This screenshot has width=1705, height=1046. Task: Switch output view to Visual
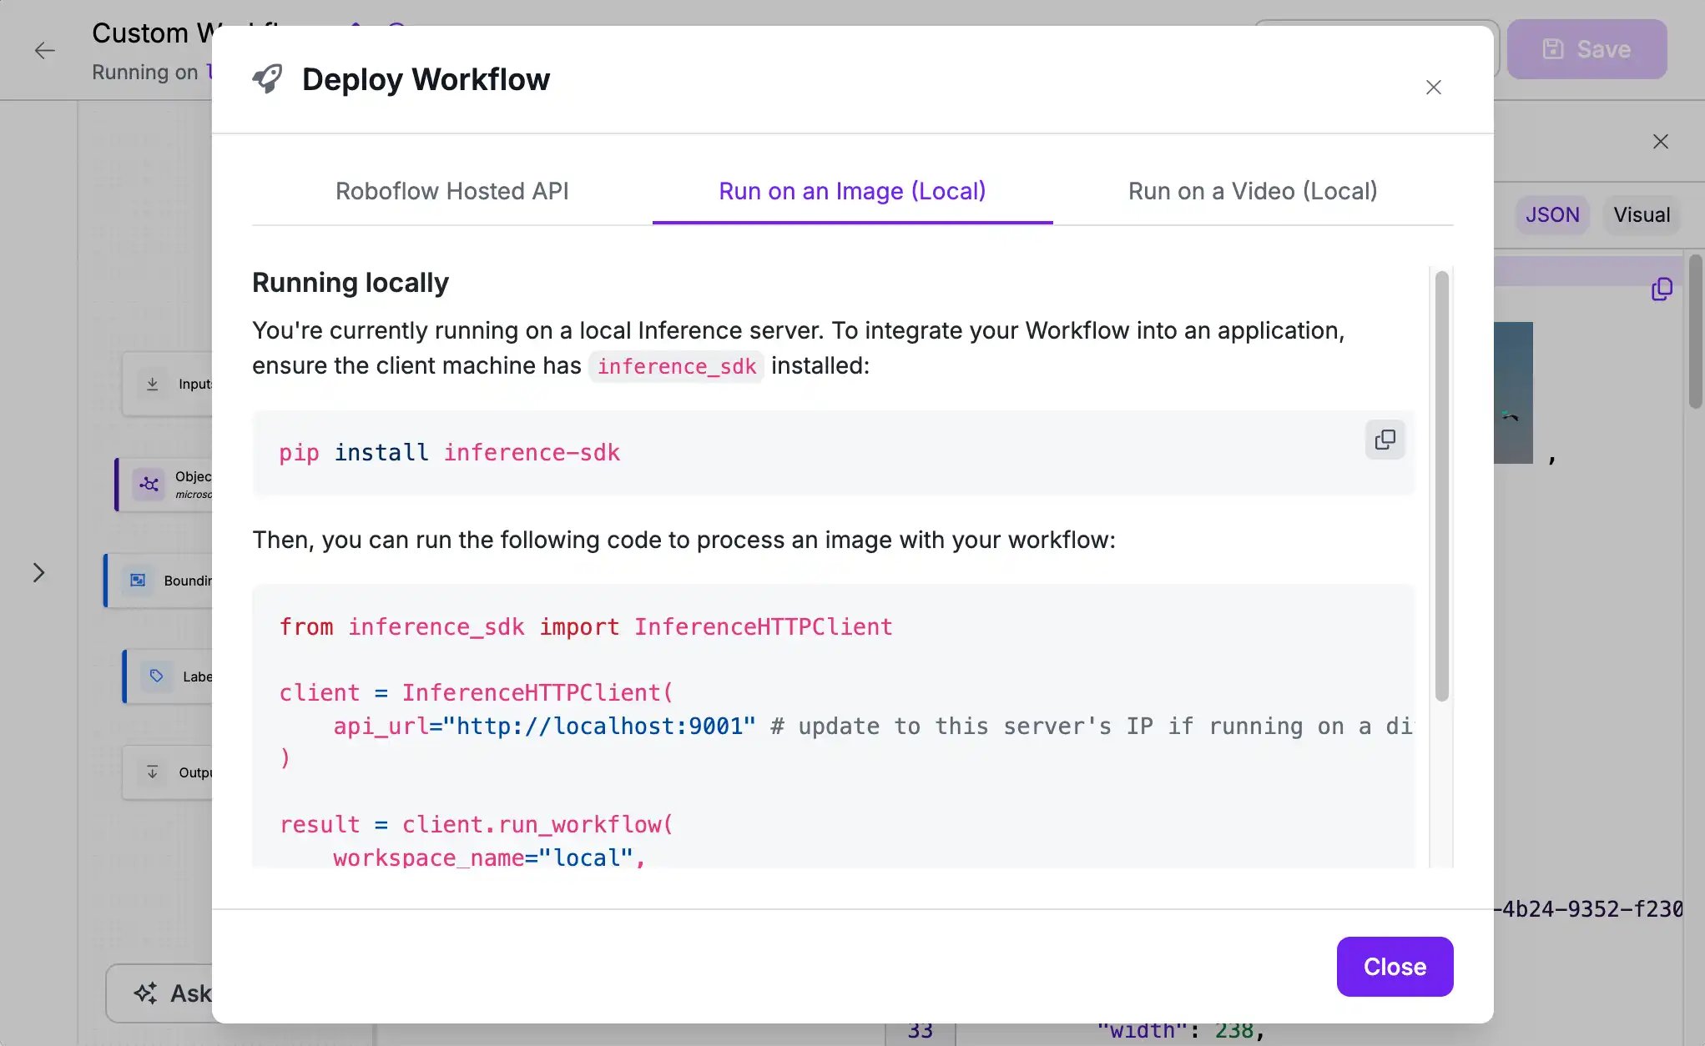pos(1642,214)
